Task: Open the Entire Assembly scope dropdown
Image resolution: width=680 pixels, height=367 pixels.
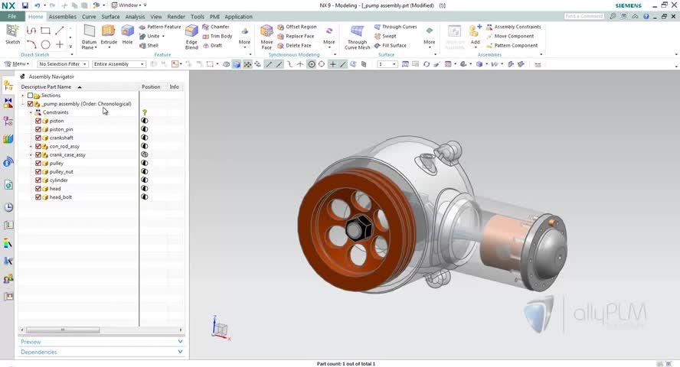Action: (x=119, y=64)
